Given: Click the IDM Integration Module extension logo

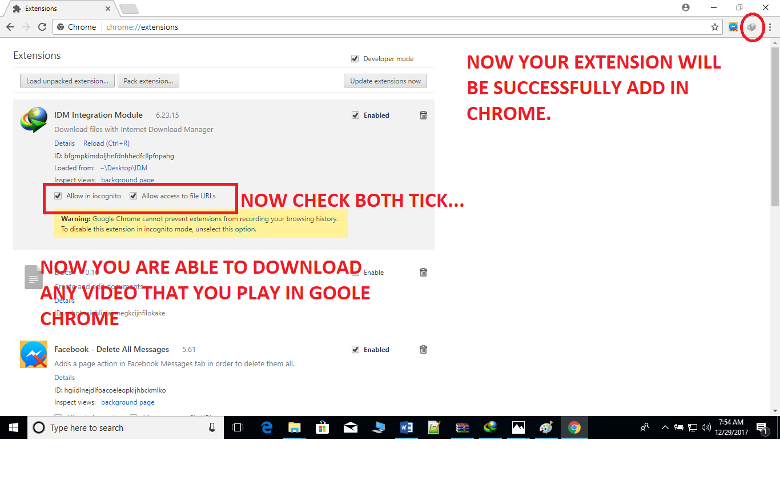Looking at the screenshot, I should click(33, 119).
